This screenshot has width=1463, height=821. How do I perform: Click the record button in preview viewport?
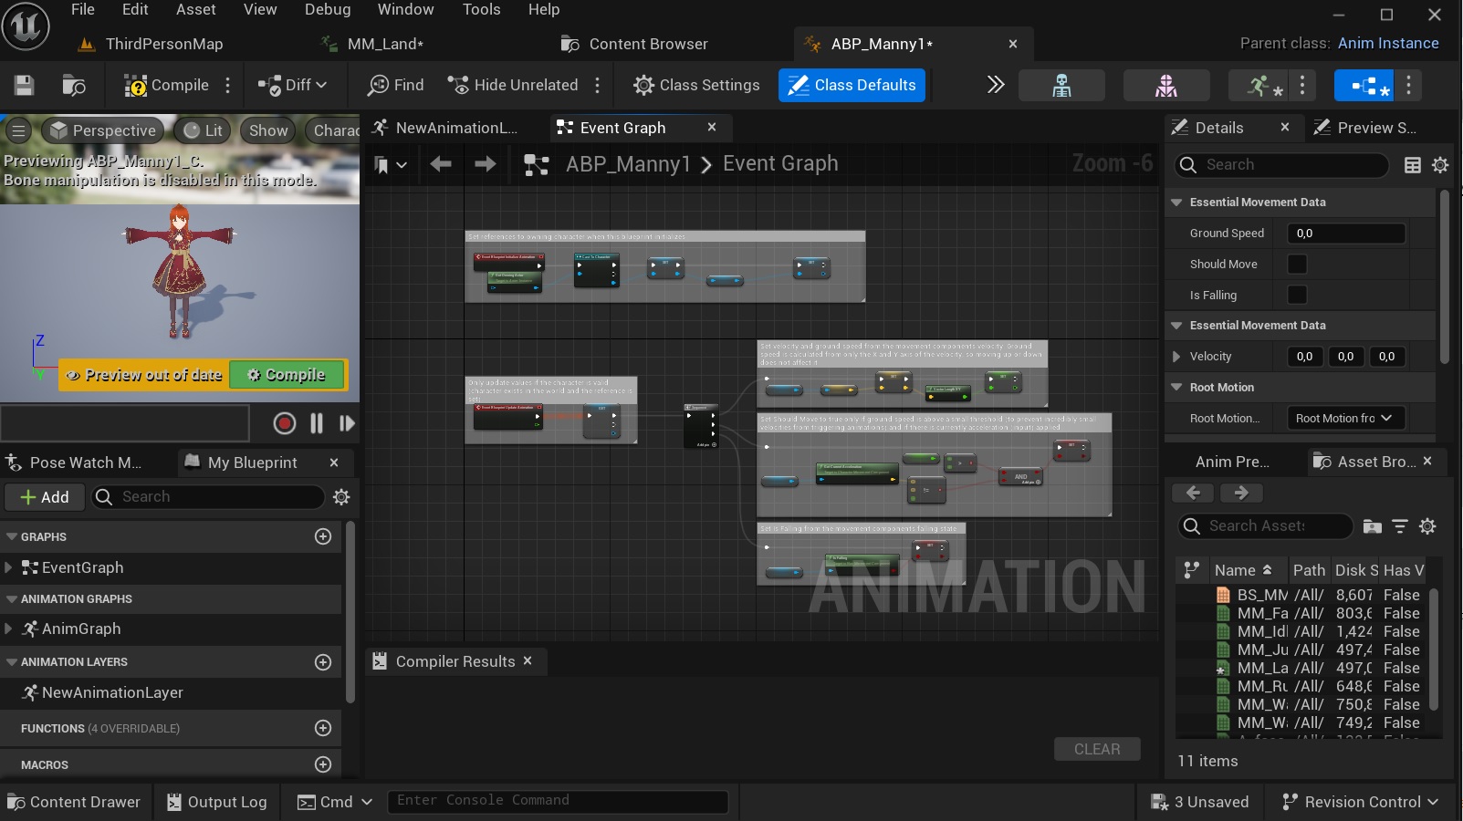click(284, 423)
